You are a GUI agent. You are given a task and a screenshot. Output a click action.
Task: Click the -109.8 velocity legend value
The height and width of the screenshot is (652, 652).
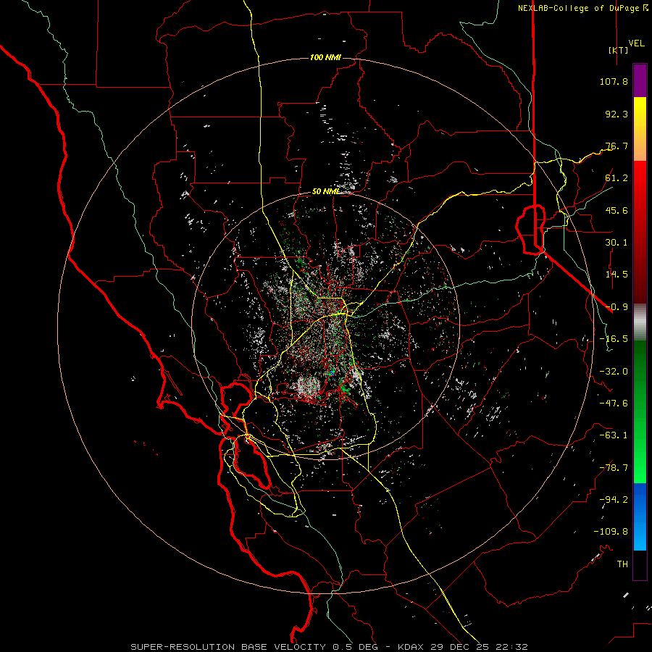(x=611, y=532)
